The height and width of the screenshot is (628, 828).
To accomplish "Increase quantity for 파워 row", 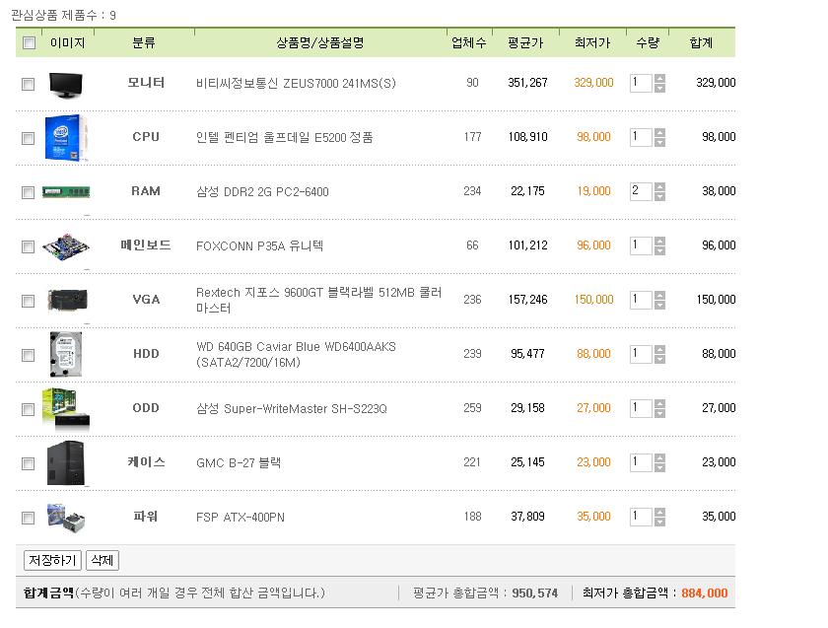I will pos(659,512).
